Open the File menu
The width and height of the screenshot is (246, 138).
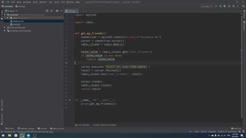tap(8, 2)
